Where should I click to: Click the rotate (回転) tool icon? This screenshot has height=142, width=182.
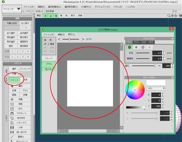12,104
